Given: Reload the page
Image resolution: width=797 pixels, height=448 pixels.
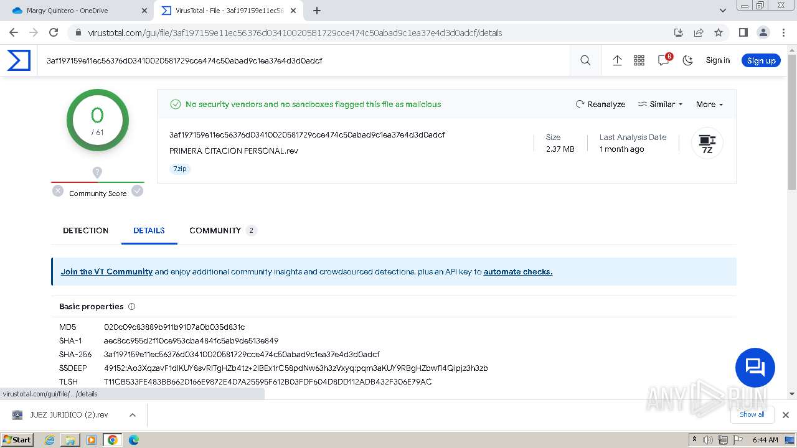Looking at the screenshot, I should tap(54, 32).
